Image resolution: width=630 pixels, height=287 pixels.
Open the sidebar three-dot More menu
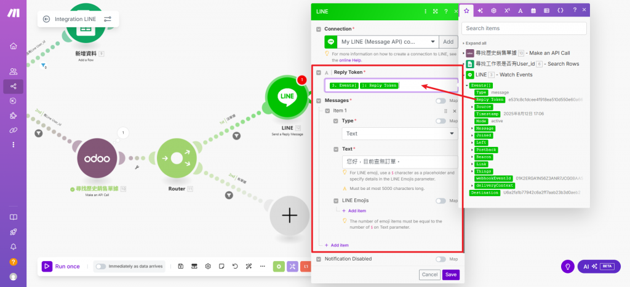coord(14,144)
